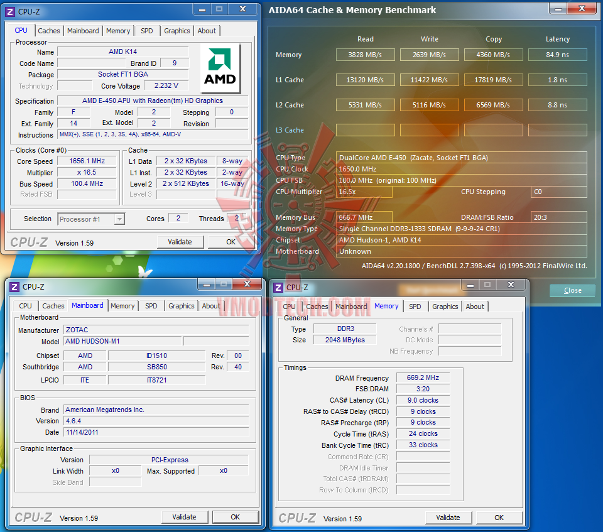
Task: Click the CPU-Z icon in Memory window title
Action: point(278,287)
